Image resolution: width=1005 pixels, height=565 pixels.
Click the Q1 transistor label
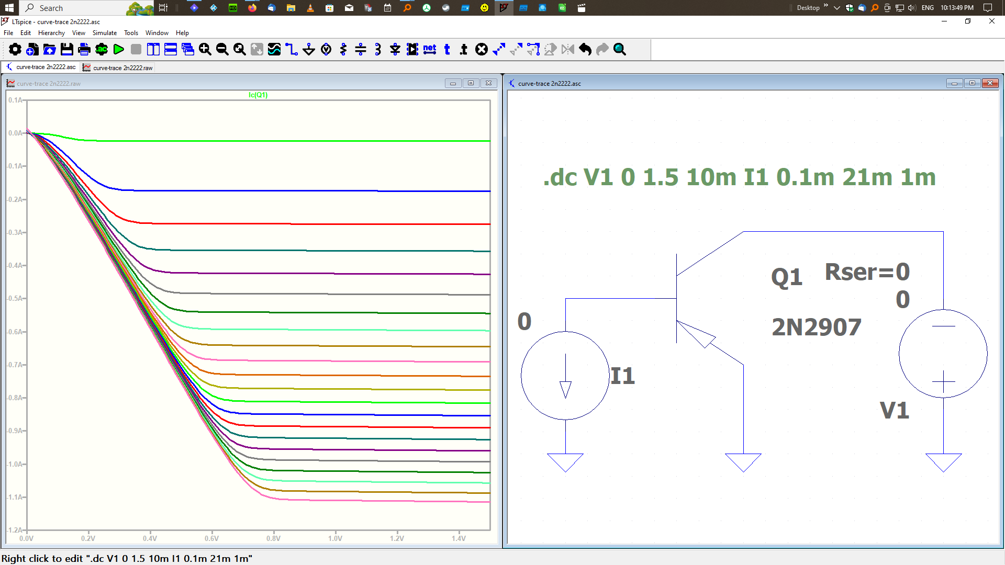787,277
